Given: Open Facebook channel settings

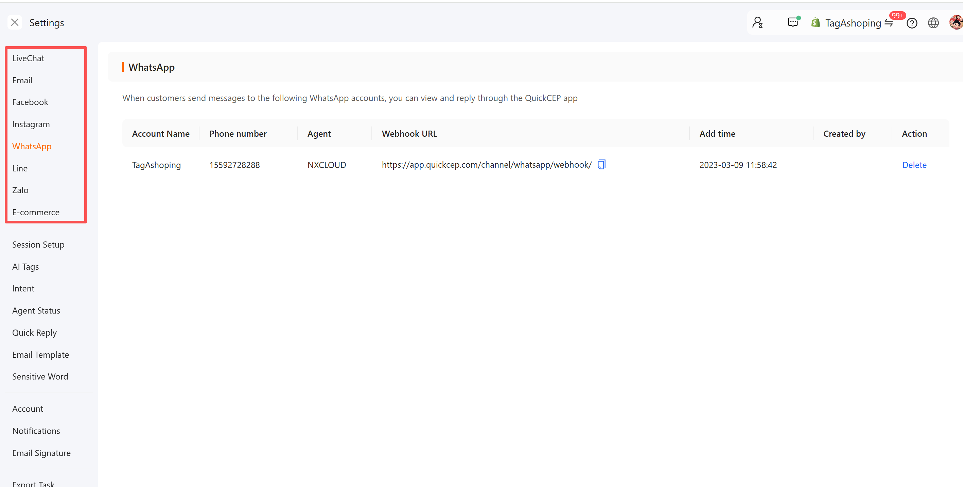Looking at the screenshot, I should (x=30, y=102).
